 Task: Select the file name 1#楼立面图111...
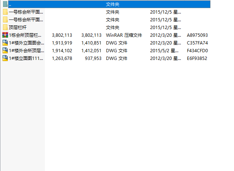(x=26, y=58)
